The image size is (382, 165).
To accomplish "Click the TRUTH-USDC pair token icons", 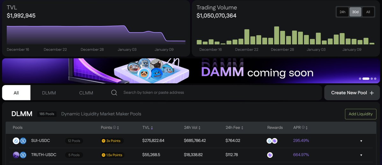I will coord(19,155).
